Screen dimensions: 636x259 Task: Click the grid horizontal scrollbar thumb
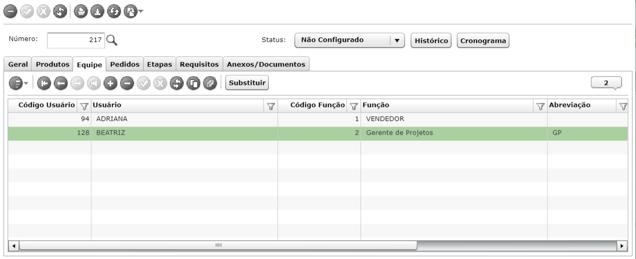pyautogui.click(x=218, y=245)
